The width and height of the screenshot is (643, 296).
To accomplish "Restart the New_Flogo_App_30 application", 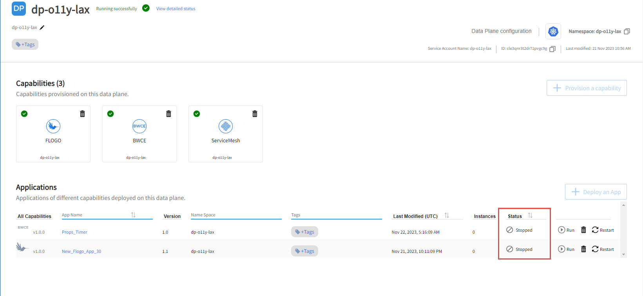I will pos(603,249).
